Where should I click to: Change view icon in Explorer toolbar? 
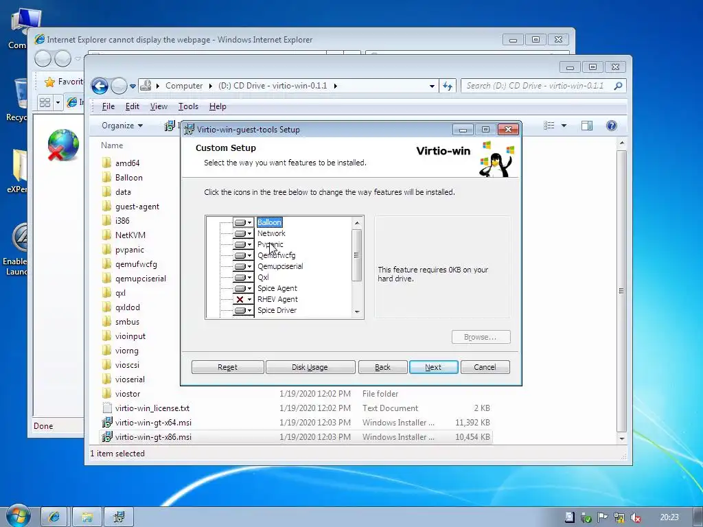click(x=549, y=126)
